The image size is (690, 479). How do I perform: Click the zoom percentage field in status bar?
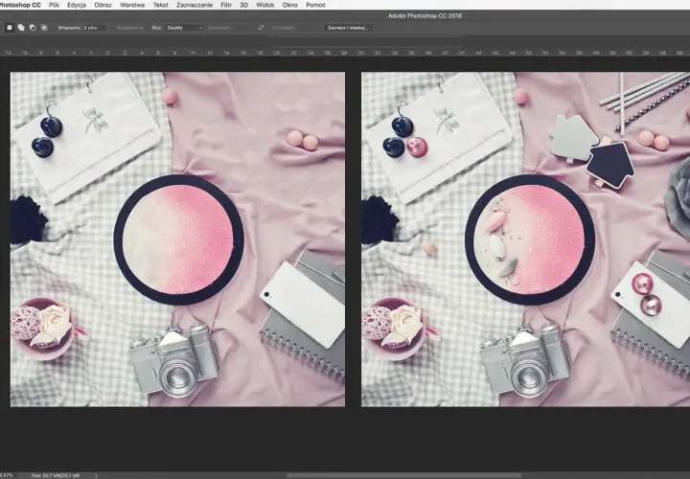tap(6, 475)
